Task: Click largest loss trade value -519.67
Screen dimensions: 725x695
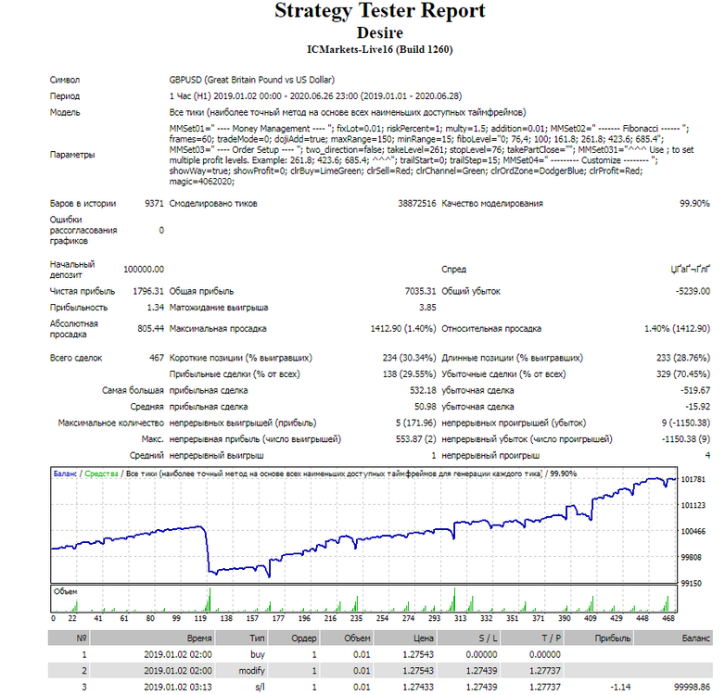Action: [x=694, y=390]
